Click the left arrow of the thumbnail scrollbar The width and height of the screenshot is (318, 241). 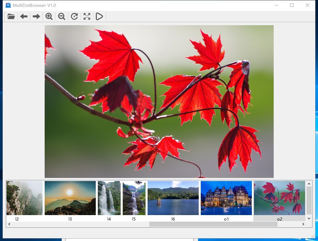pos(9,224)
